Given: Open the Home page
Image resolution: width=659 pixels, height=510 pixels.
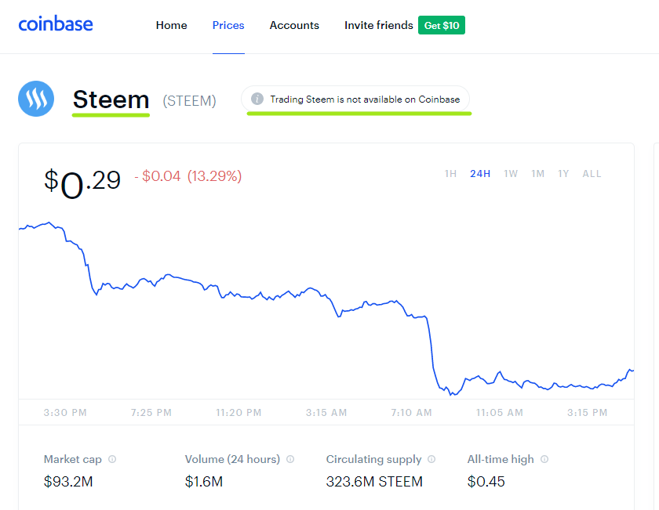Looking at the screenshot, I should (x=172, y=25).
